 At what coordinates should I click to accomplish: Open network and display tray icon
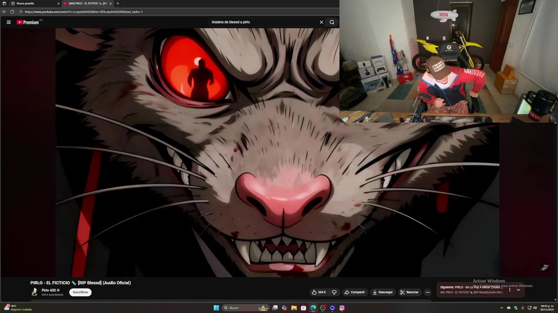(x=530, y=308)
